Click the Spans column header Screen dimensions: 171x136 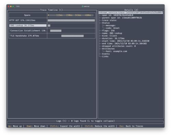tap(27, 15)
